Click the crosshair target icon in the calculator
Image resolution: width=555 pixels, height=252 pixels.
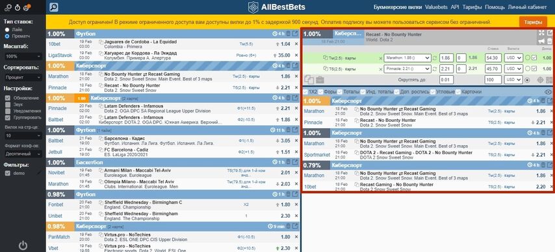540,80
